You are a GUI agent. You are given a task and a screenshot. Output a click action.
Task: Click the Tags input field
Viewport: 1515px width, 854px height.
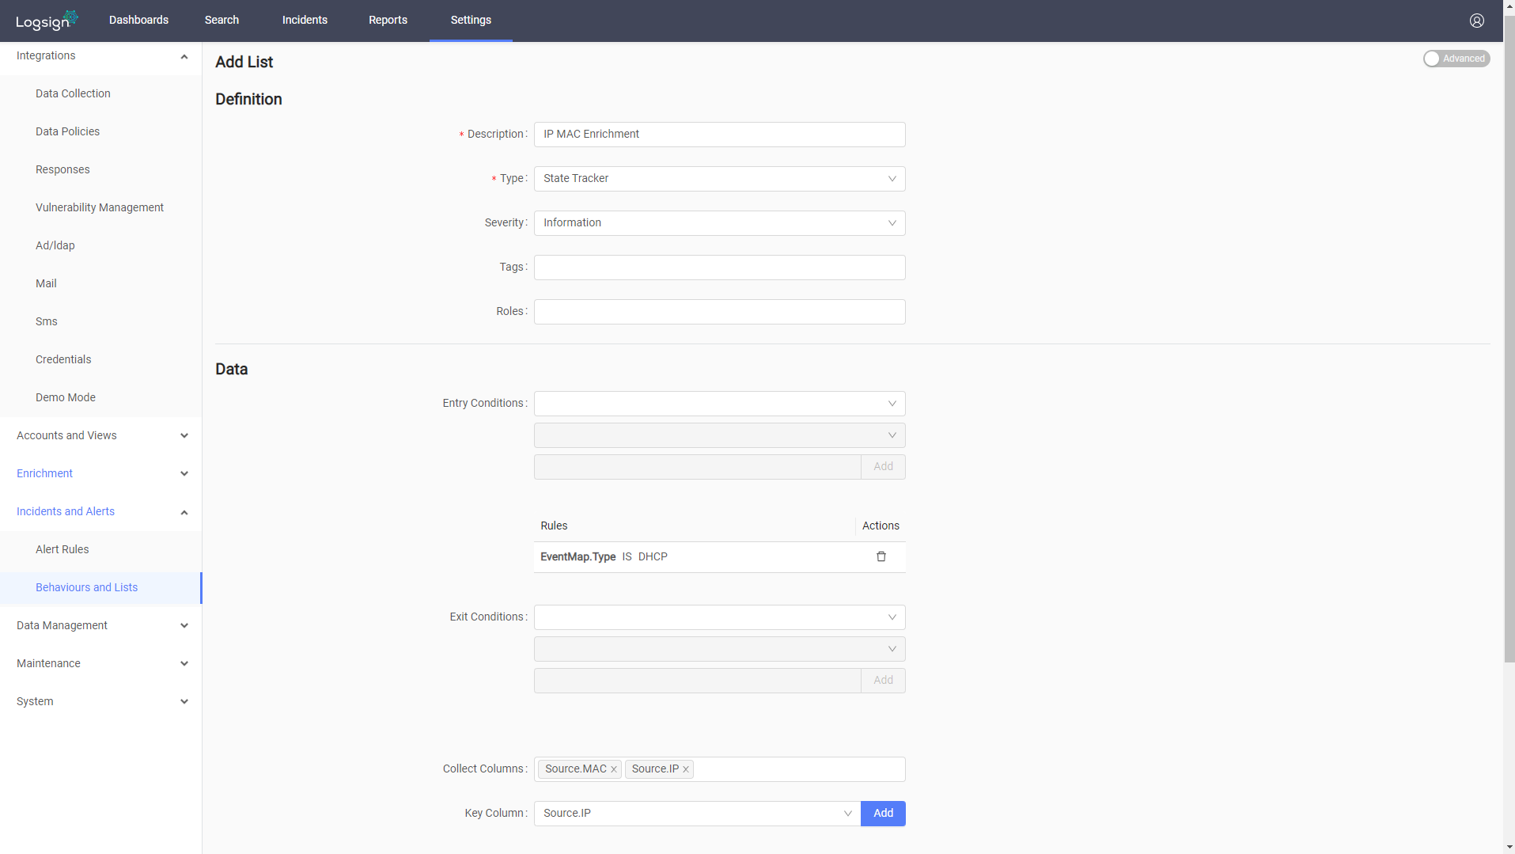click(x=718, y=267)
